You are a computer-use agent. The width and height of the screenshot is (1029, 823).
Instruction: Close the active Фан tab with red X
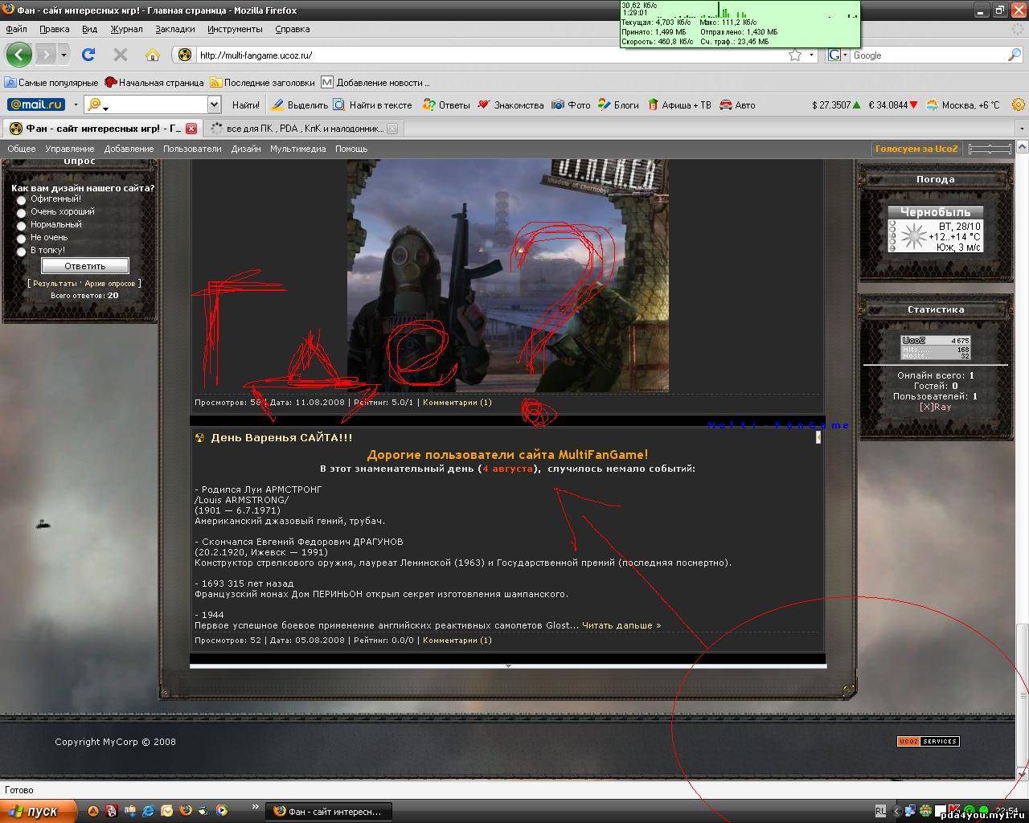point(191,129)
